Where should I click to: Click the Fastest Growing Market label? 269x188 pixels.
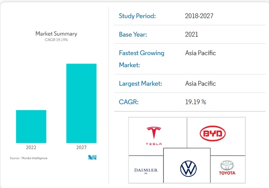[x=142, y=59]
